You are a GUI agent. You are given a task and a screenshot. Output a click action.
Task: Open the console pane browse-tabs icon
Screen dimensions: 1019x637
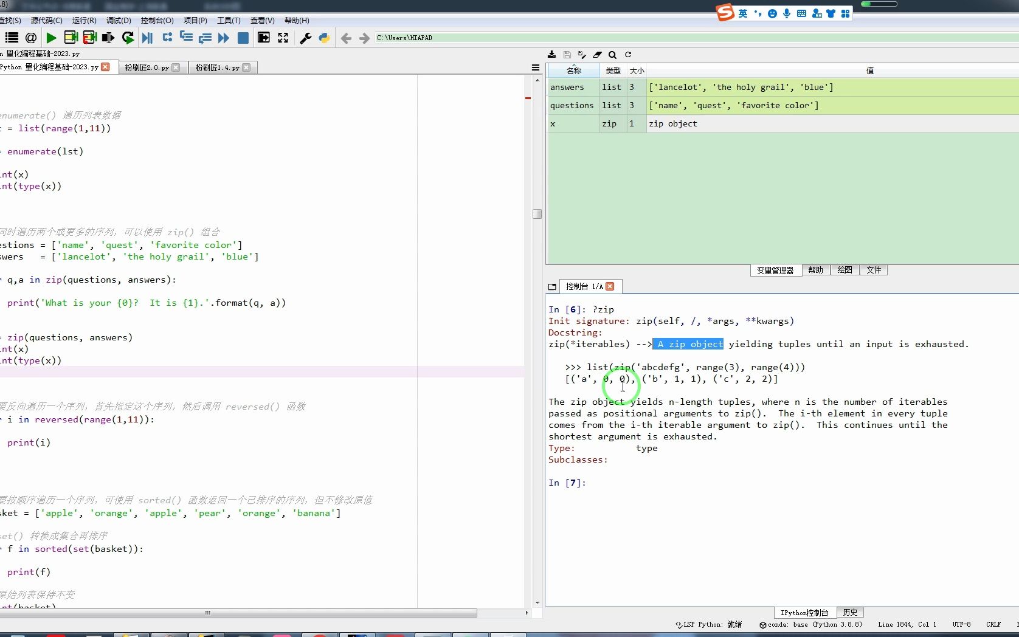[552, 287]
